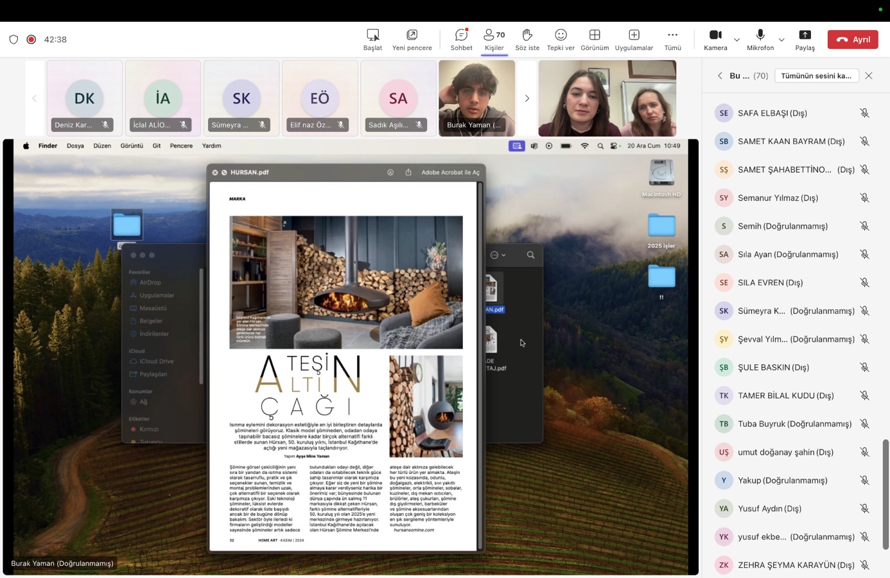
Task: Toggle mute for ŞULE BASKIN
Action: point(865,367)
